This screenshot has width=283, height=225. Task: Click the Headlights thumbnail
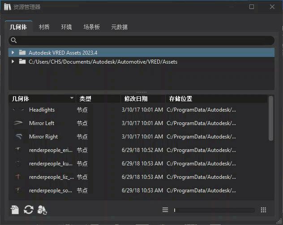pos(18,110)
